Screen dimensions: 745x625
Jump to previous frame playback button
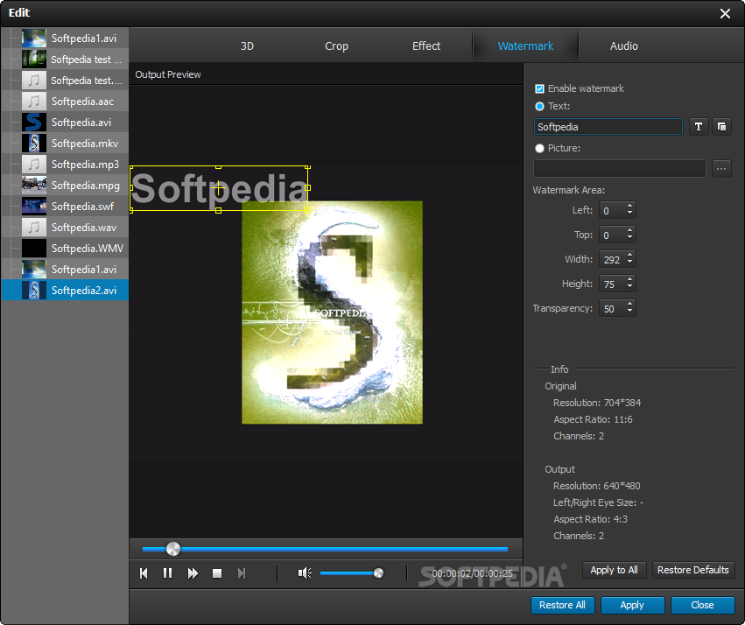coord(144,573)
